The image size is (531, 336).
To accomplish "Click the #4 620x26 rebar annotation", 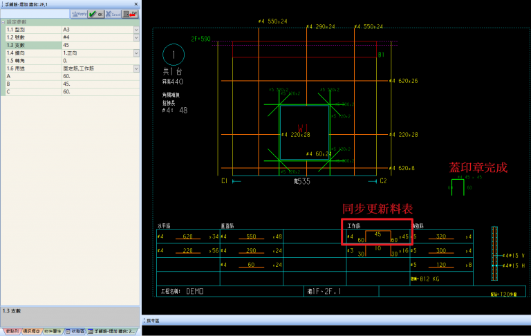I will click(403, 81).
